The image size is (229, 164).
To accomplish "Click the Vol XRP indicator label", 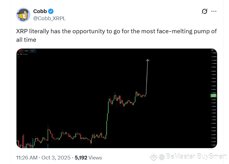I will pos(19,54).
